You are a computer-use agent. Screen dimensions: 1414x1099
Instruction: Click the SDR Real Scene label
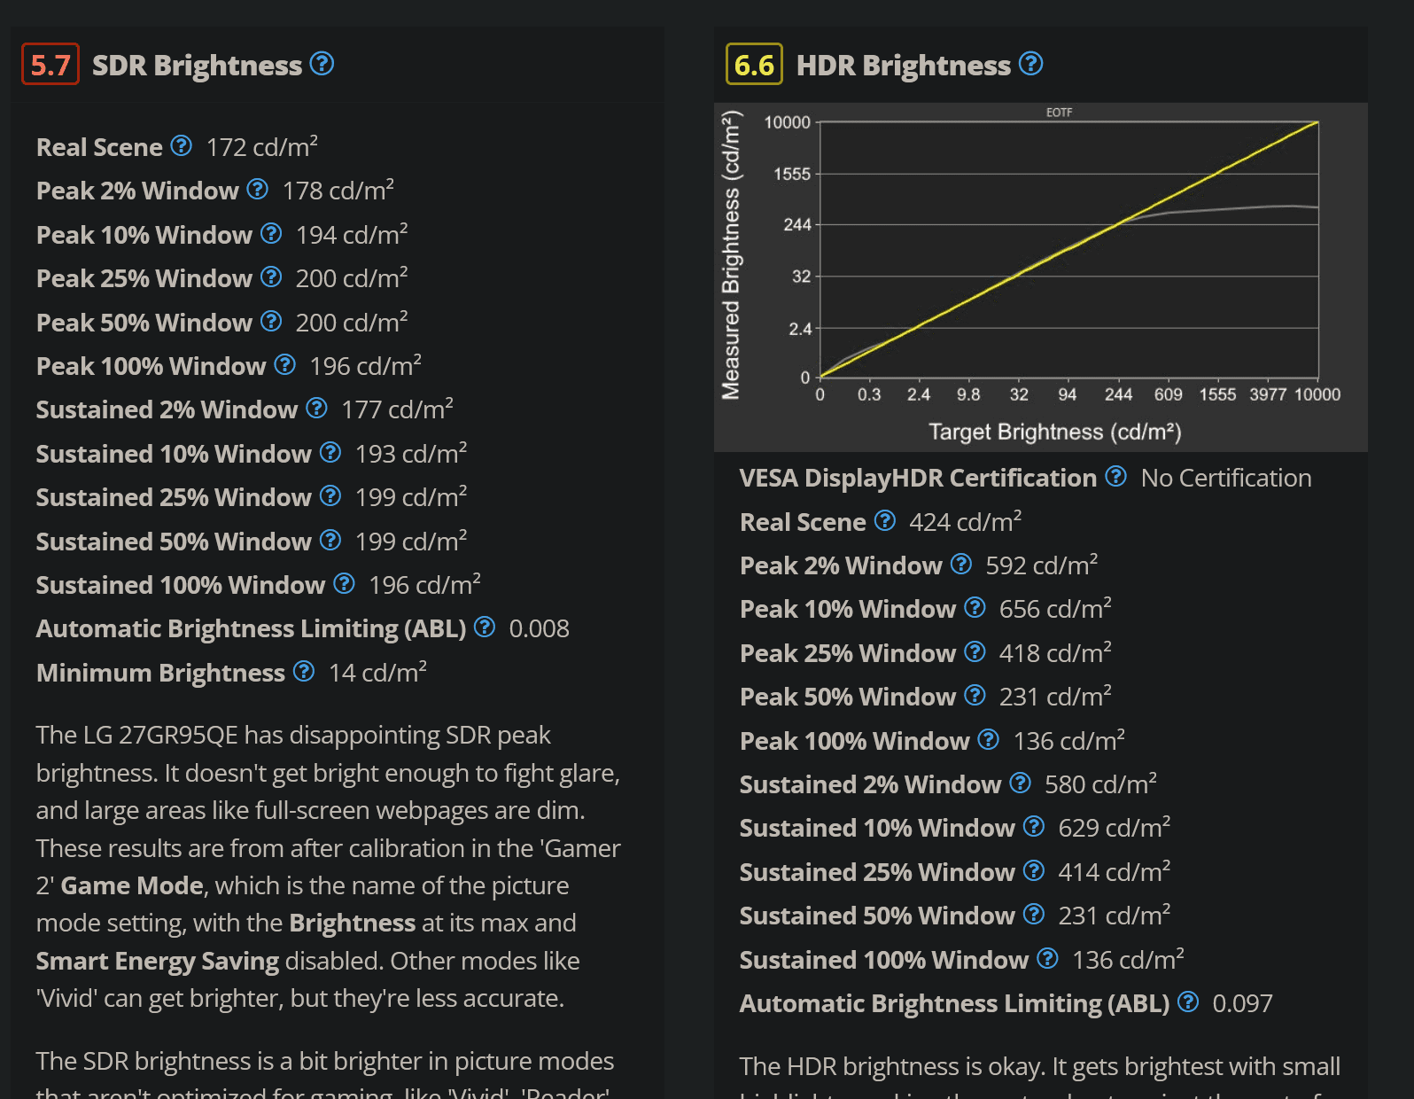[x=99, y=147]
